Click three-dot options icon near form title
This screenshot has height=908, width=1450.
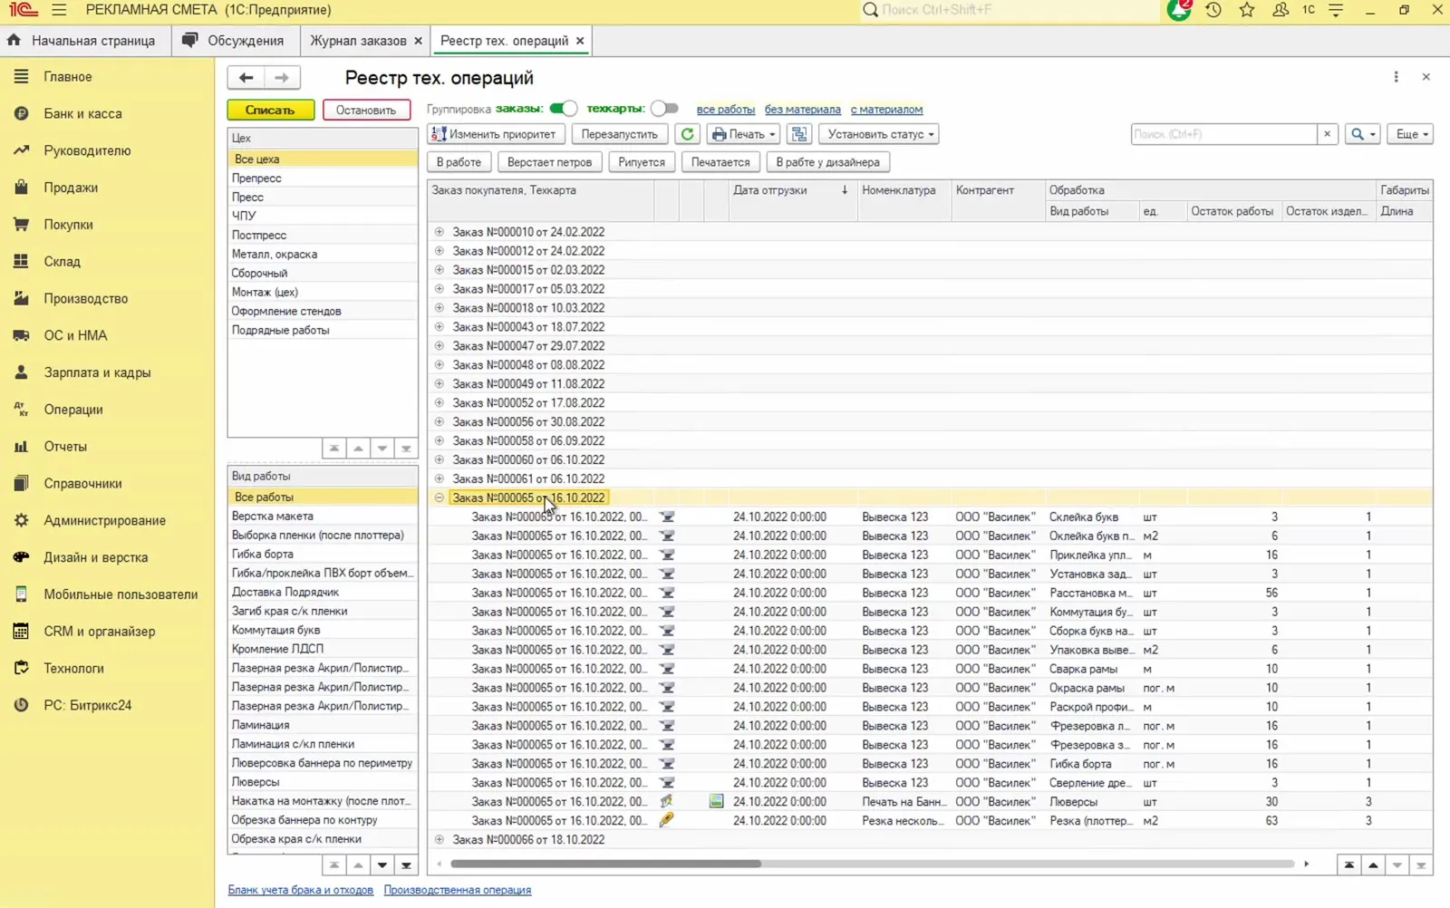(x=1396, y=77)
